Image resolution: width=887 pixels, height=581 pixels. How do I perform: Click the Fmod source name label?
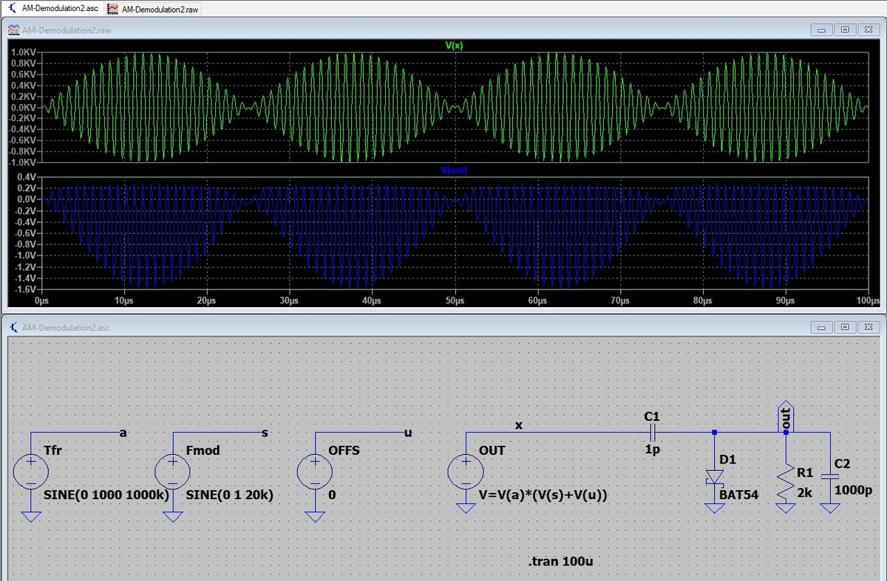(x=203, y=450)
